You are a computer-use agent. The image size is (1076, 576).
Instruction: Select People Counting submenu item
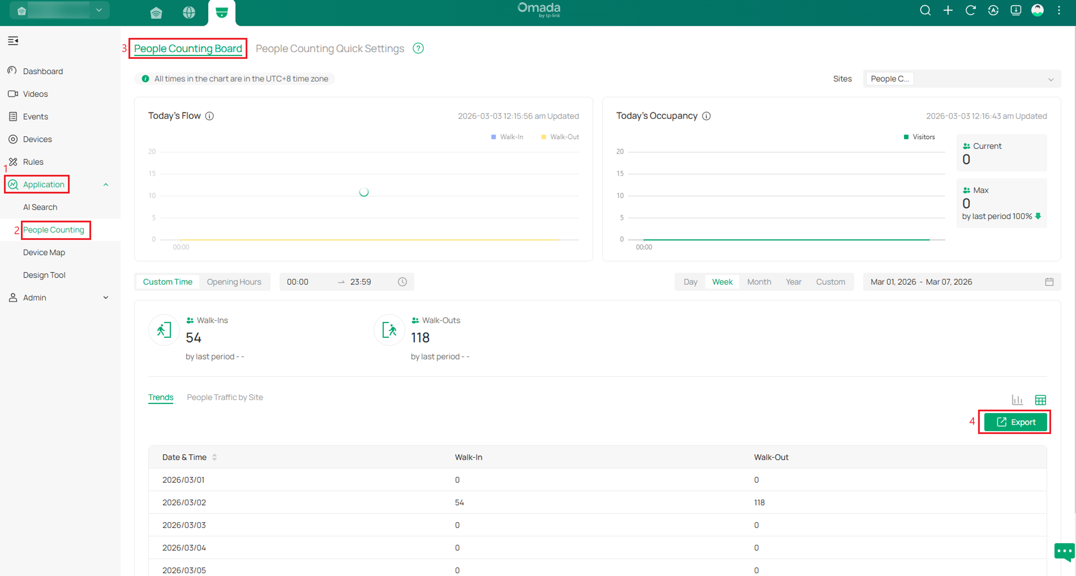[x=53, y=229]
